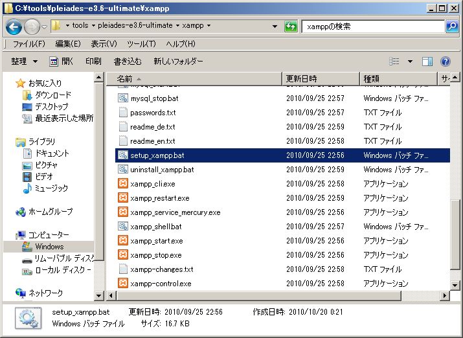The image size is (463, 338).
Task: Sort by the 種類 column header
Action: (x=398, y=79)
